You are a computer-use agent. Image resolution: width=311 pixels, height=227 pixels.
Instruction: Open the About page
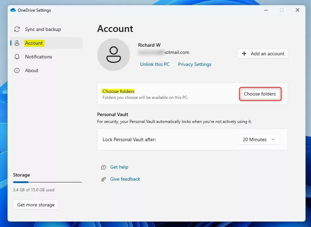pos(46,70)
